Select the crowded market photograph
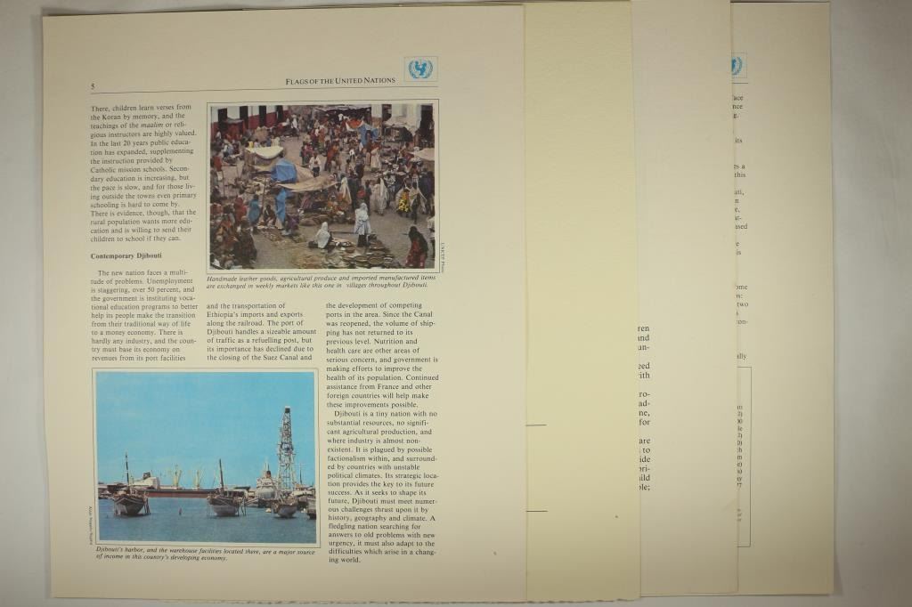Image resolution: width=912 pixels, height=607 pixels. click(x=322, y=186)
